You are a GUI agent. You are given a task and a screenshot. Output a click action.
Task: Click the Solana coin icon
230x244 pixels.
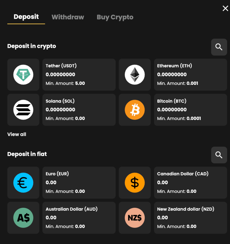(x=23, y=110)
